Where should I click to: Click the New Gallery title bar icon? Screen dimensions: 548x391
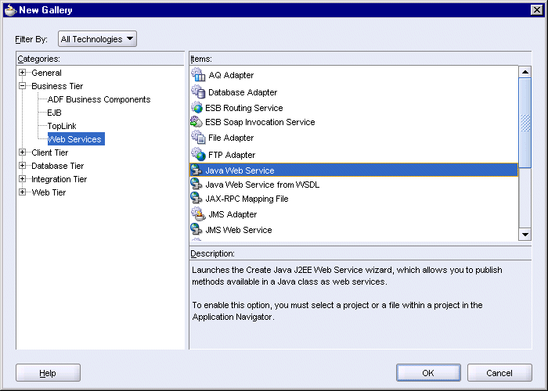[10, 9]
